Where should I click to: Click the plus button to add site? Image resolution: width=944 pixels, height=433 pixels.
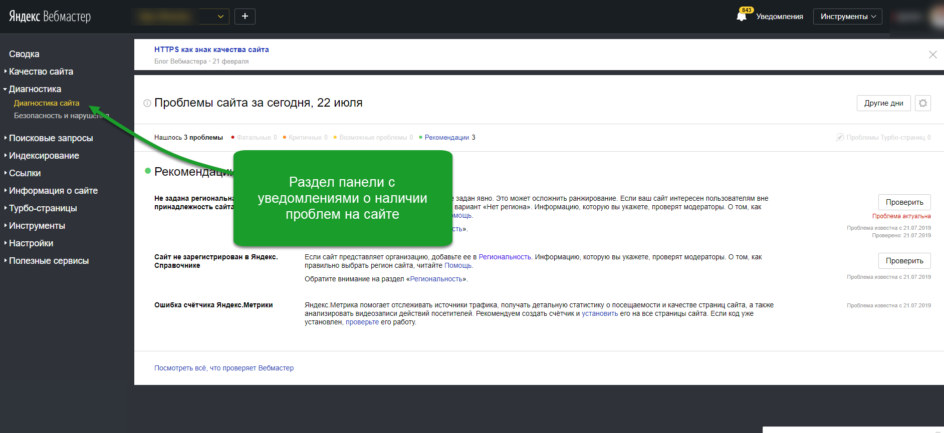pyautogui.click(x=245, y=17)
